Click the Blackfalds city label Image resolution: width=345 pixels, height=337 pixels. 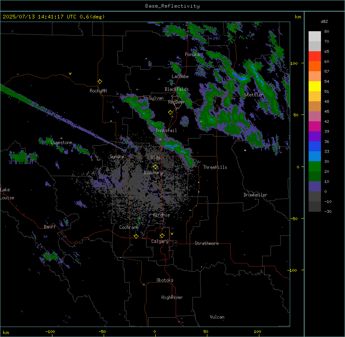coord(177,89)
